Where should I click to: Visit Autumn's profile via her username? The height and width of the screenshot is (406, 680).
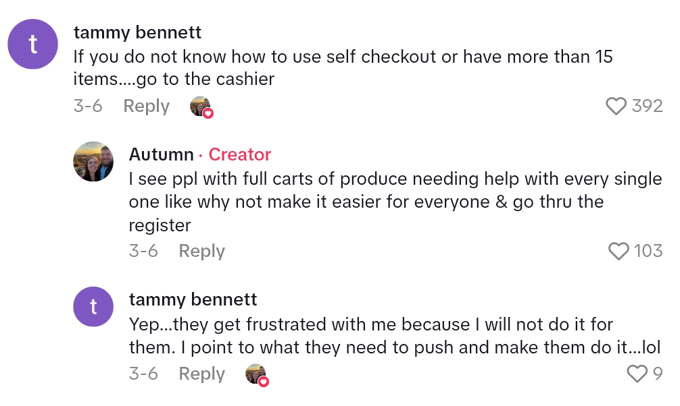pos(161,154)
